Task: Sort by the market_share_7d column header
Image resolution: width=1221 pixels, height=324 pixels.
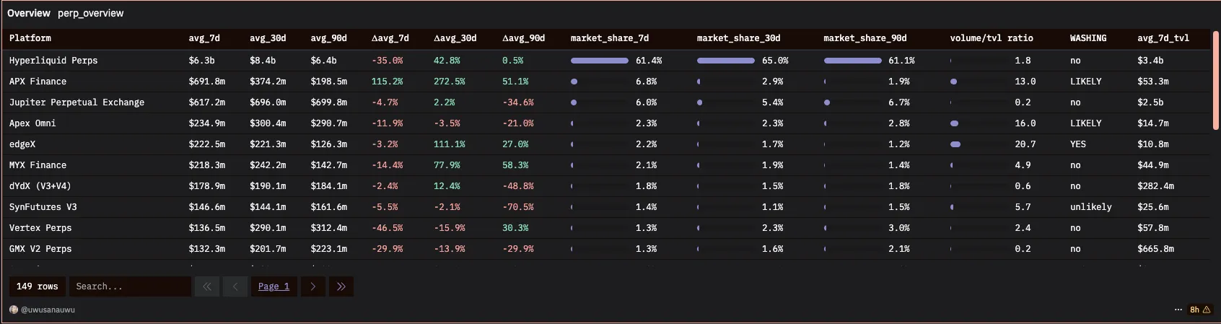Action: (x=610, y=38)
